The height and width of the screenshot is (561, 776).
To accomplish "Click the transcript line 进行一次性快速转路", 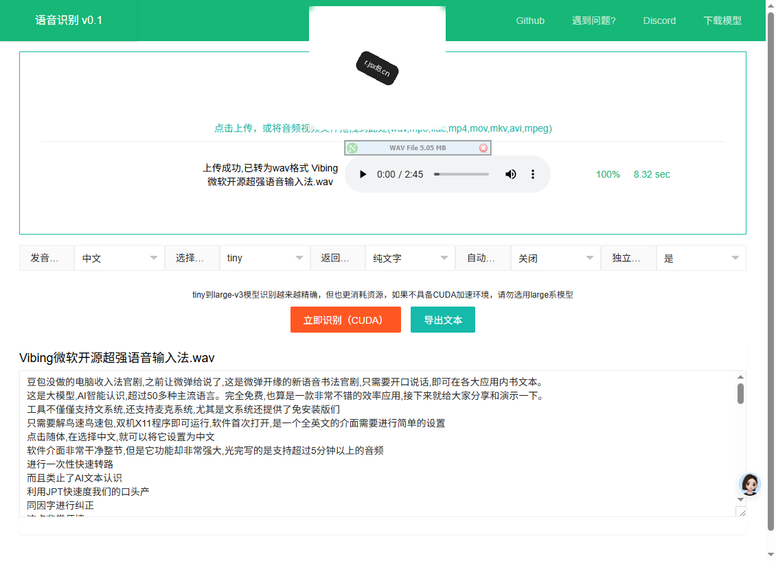I will [70, 464].
